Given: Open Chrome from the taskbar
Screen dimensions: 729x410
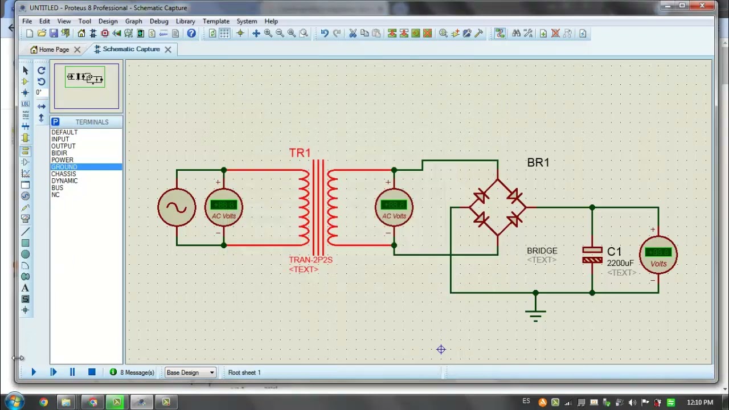Looking at the screenshot, I should click(43, 403).
